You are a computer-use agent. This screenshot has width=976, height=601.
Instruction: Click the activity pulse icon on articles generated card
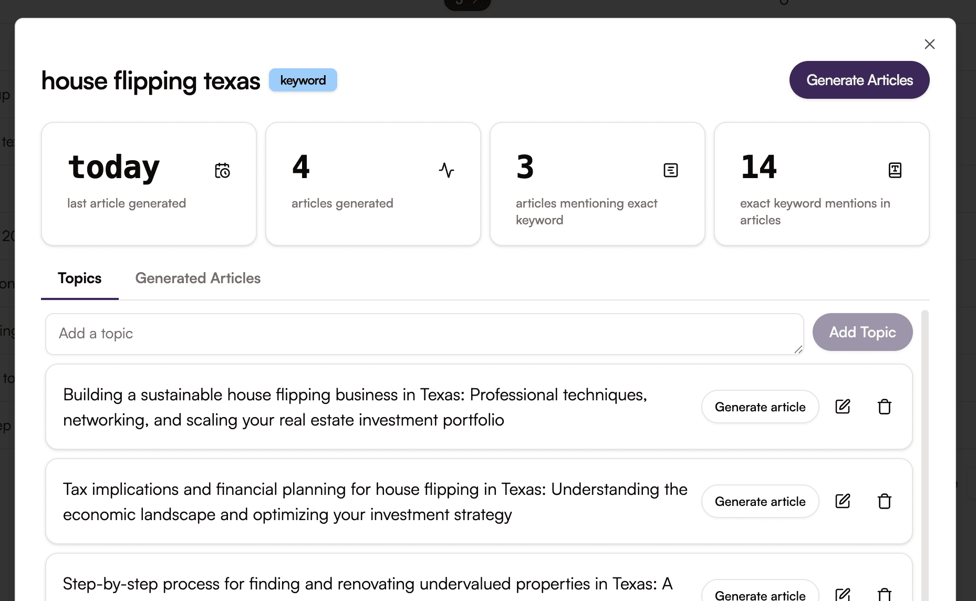coord(447,170)
